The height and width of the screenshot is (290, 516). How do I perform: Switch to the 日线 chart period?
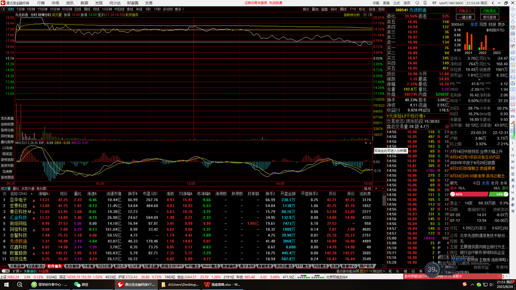tap(77, 9)
